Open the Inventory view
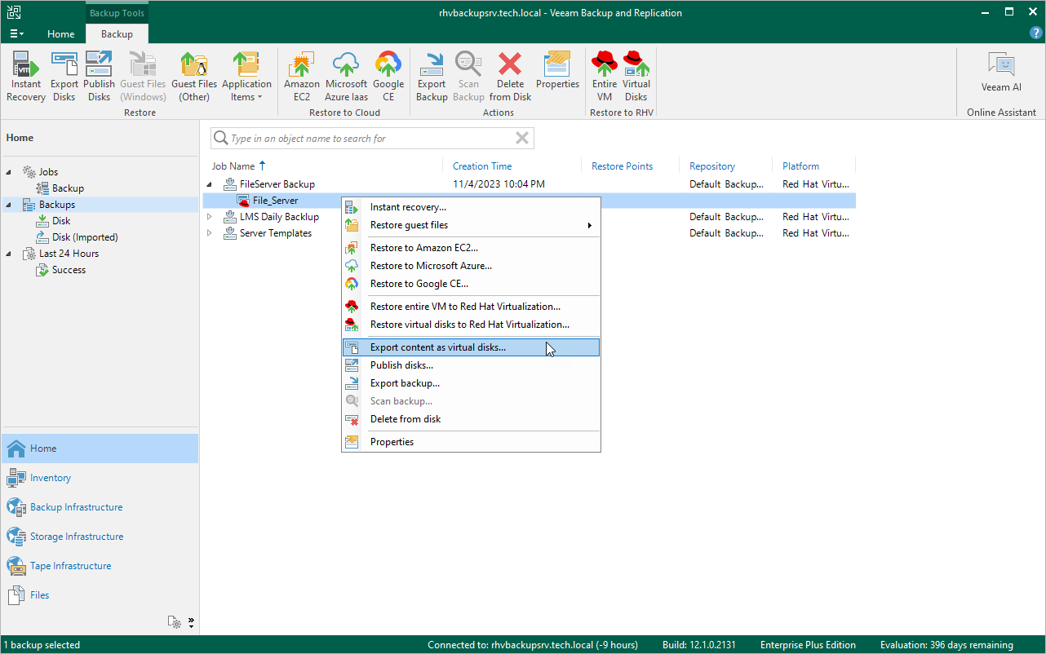The height and width of the screenshot is (654, 1046). [100, 478]
